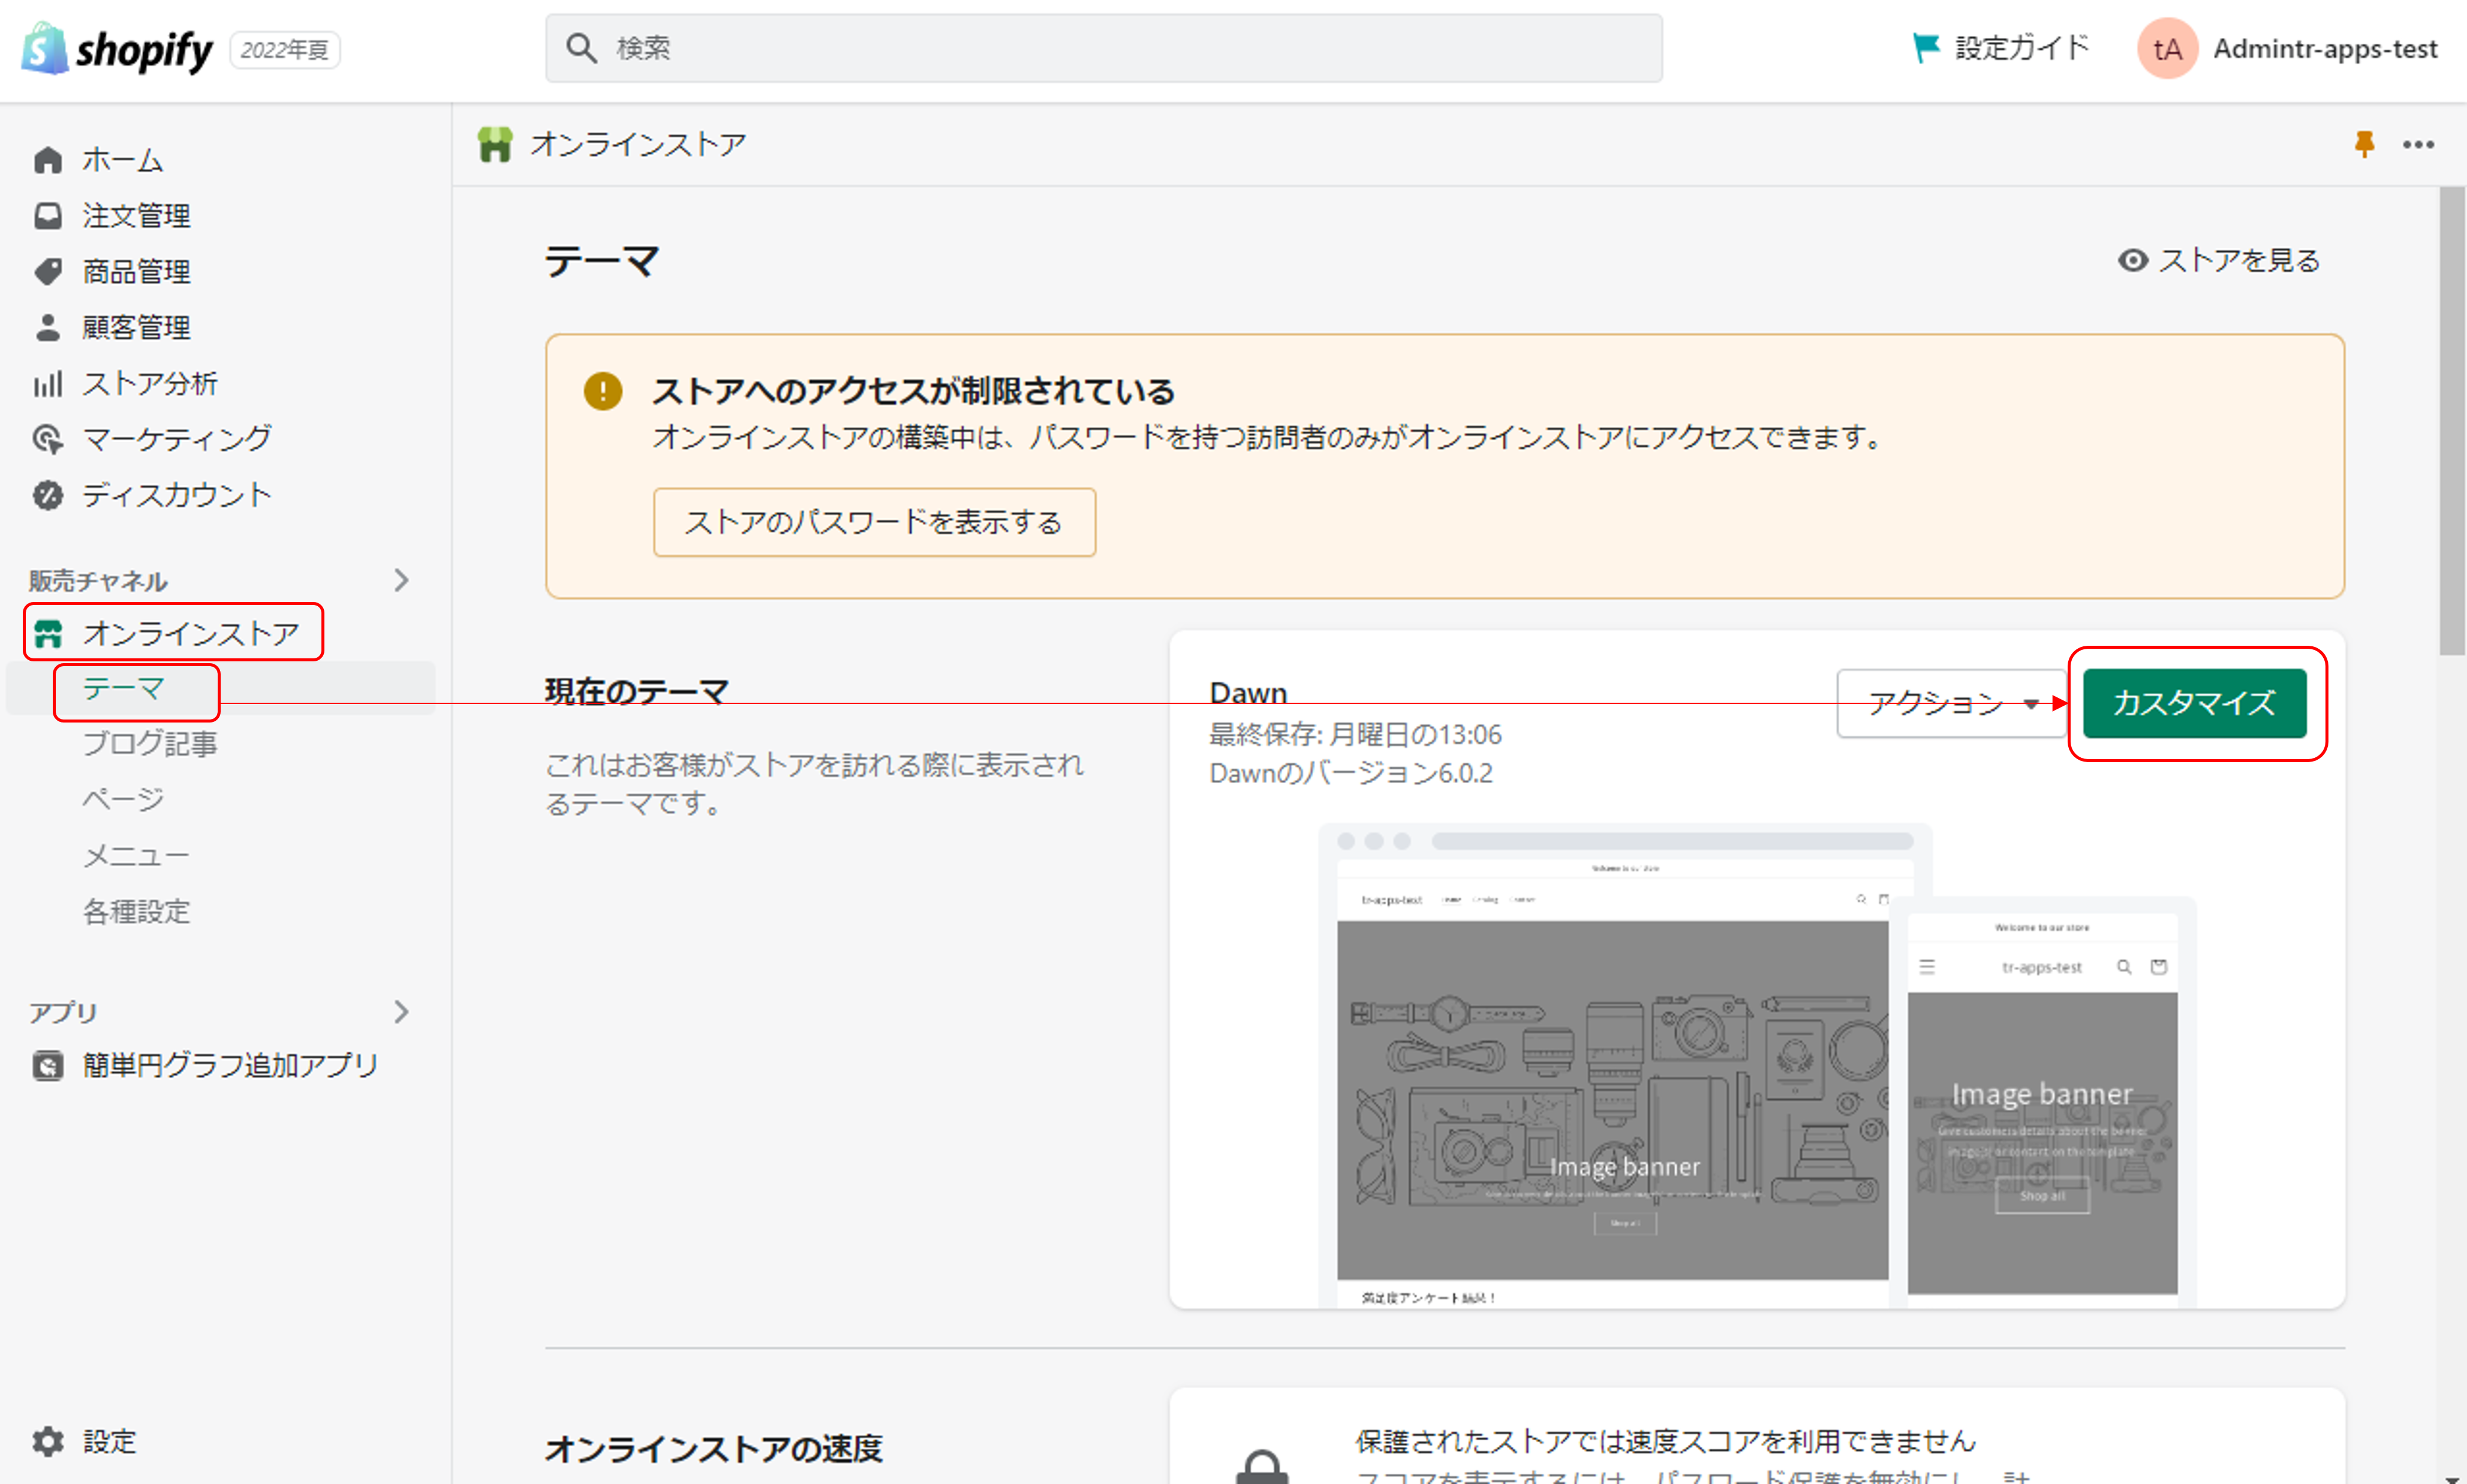
Task: Select メニュー under オンラインストア
Action: [x=136, y=856]
